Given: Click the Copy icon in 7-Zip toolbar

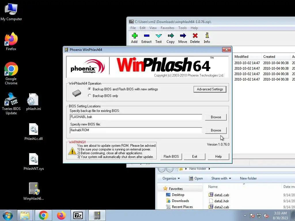Looking at the screenshot, I should 171,38.
